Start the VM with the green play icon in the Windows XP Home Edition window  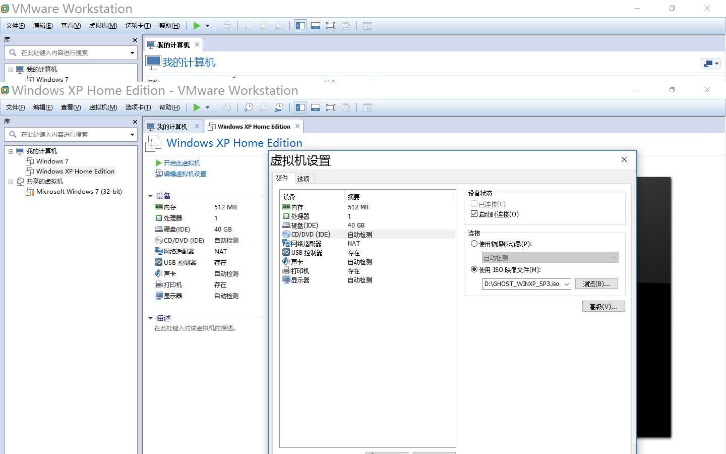197,107
